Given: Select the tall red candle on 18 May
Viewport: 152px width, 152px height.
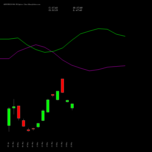Looking at the screenshot, I should (x=62, y=86).
